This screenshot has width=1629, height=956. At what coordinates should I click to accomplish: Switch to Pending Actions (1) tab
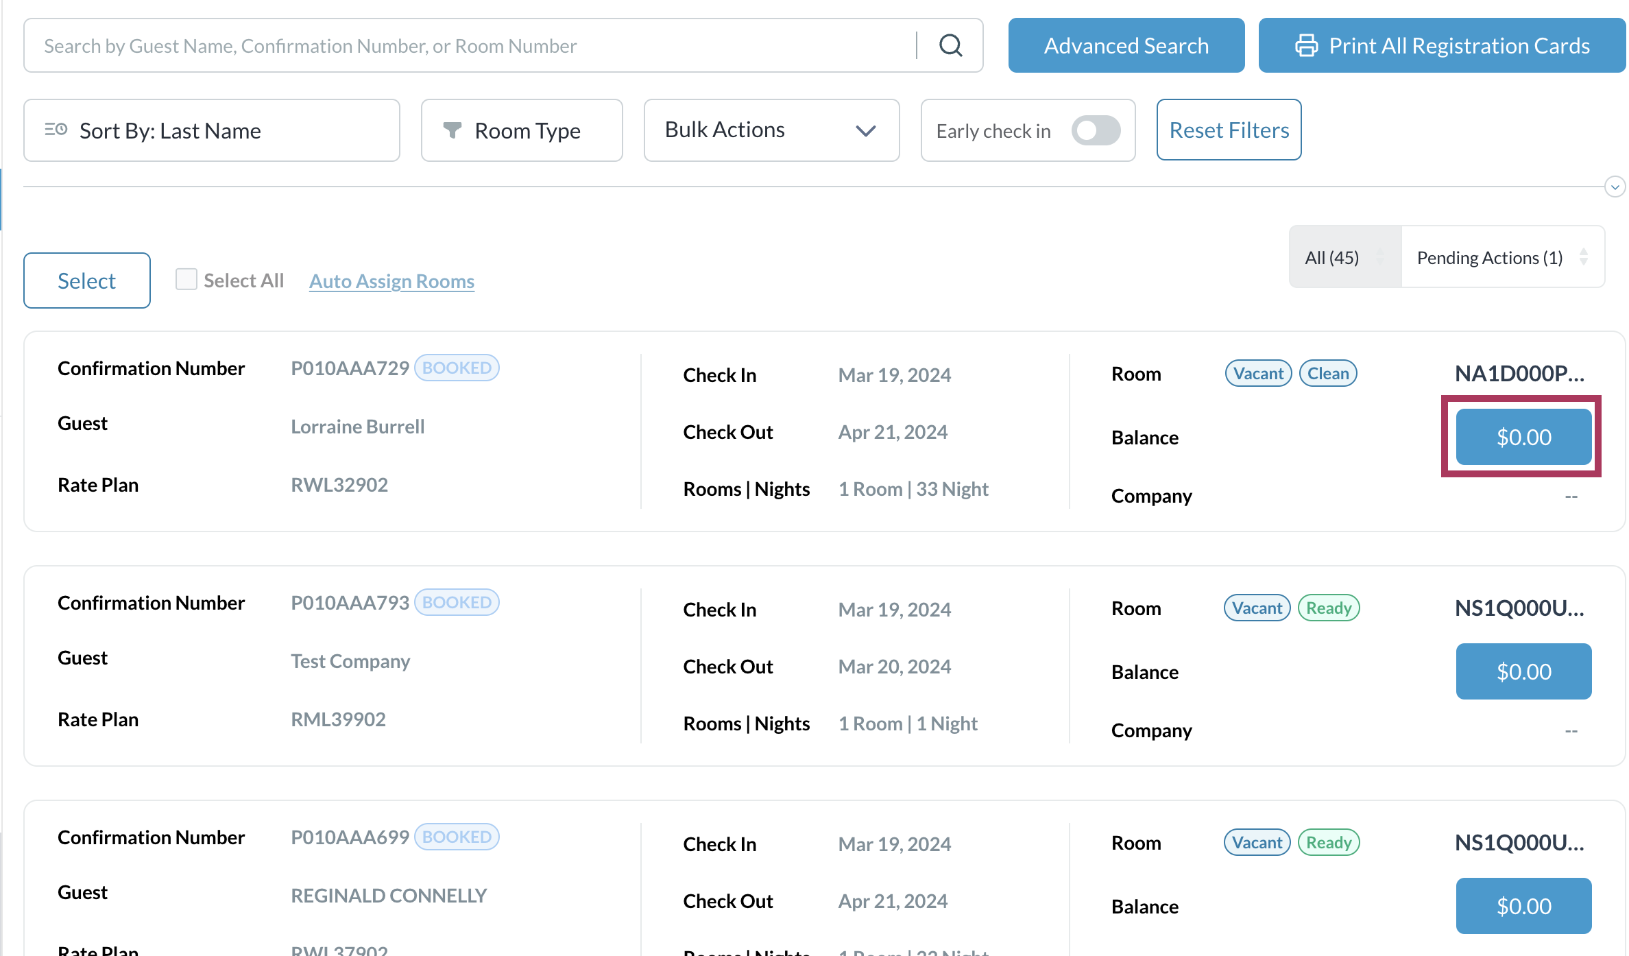pos(1489,257)
